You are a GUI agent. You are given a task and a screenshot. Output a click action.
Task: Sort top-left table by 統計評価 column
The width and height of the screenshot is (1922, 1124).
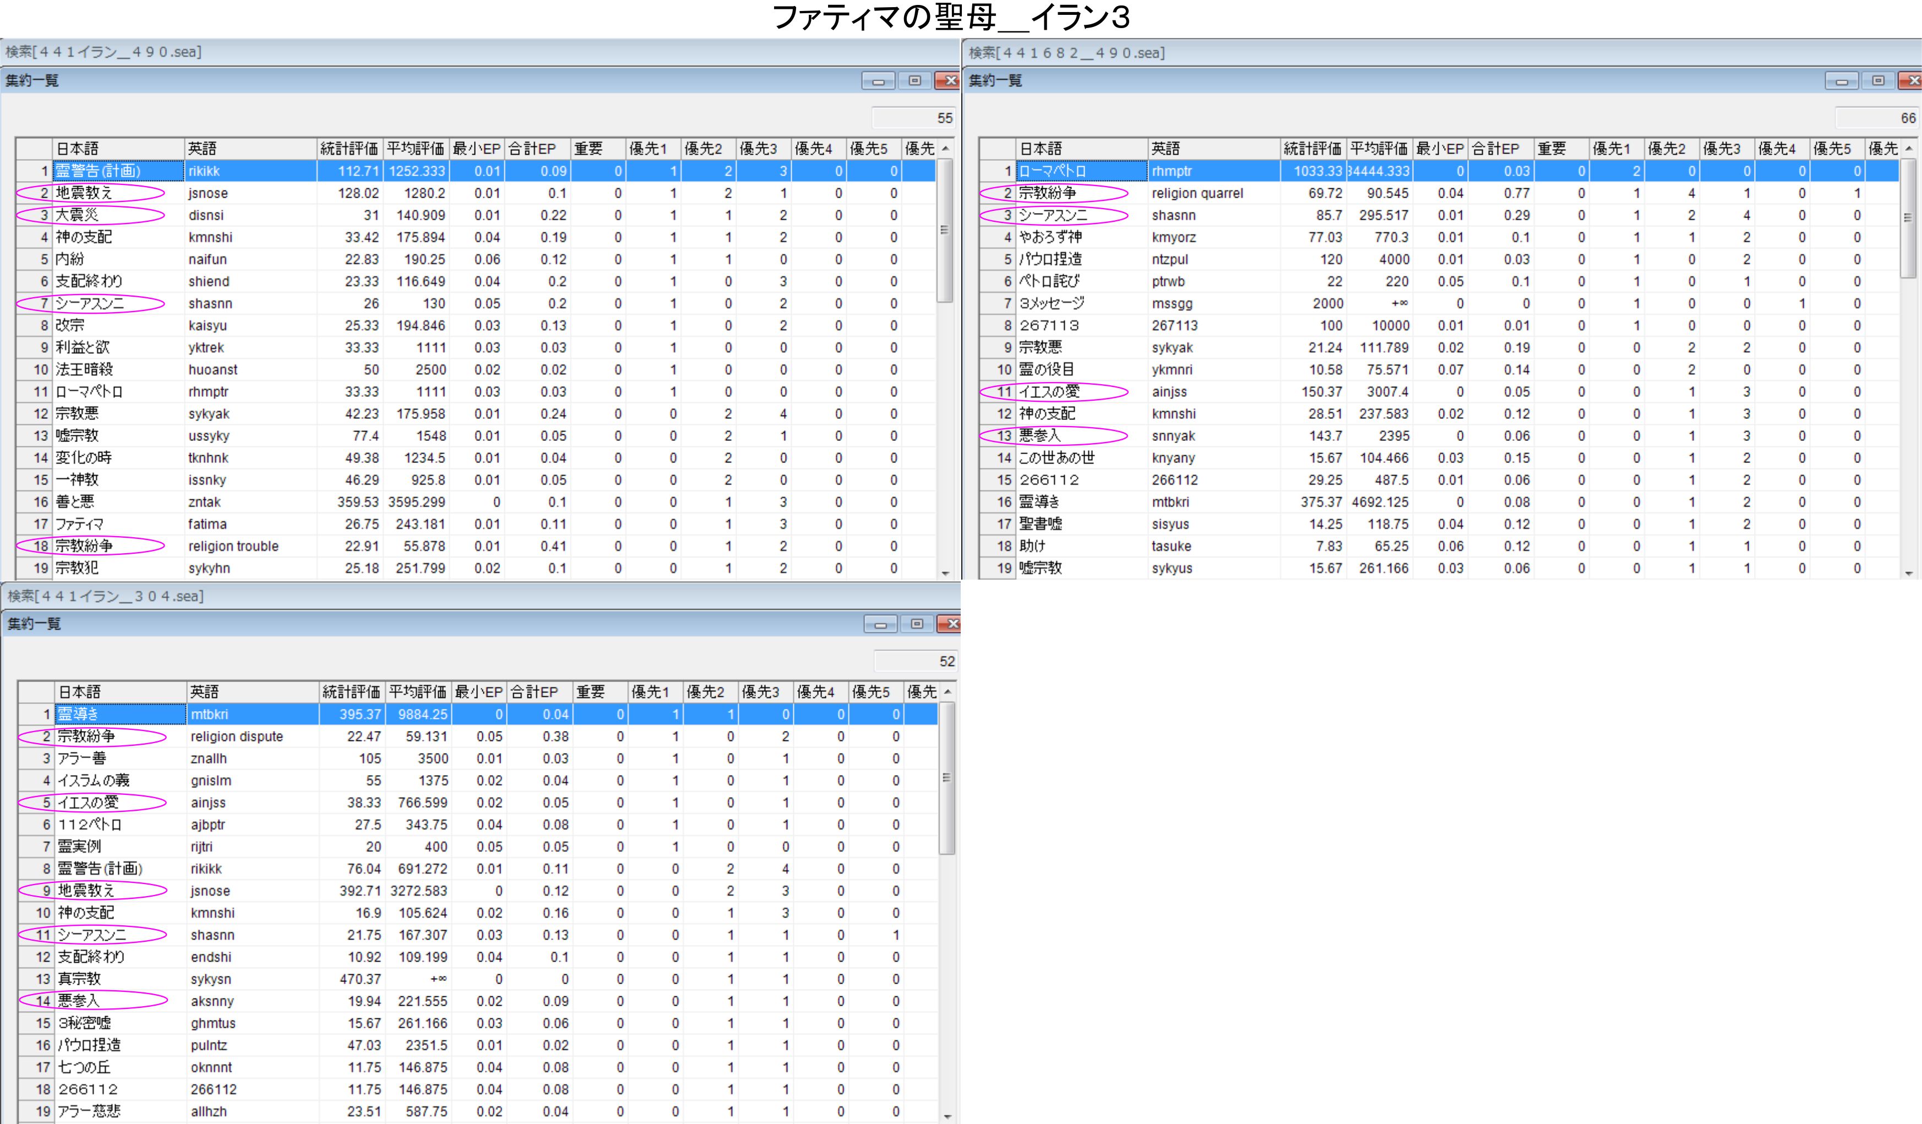pyautogui.click(x=349, y=149)
